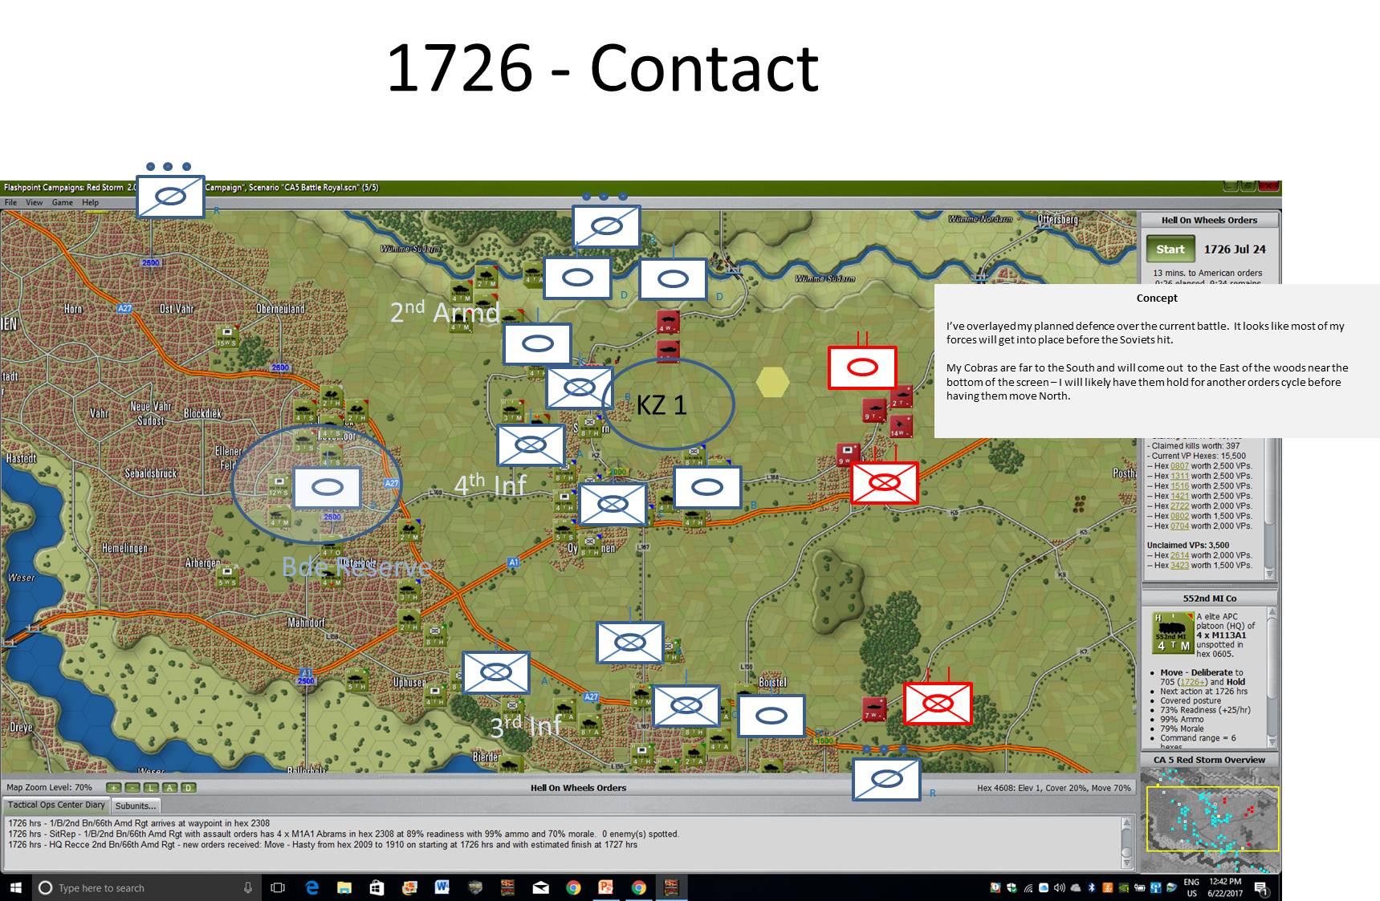The image size is (1380, 901).
Task: Select the 552nd MI unit counter icon in info panel
Action: (1172, 634)
